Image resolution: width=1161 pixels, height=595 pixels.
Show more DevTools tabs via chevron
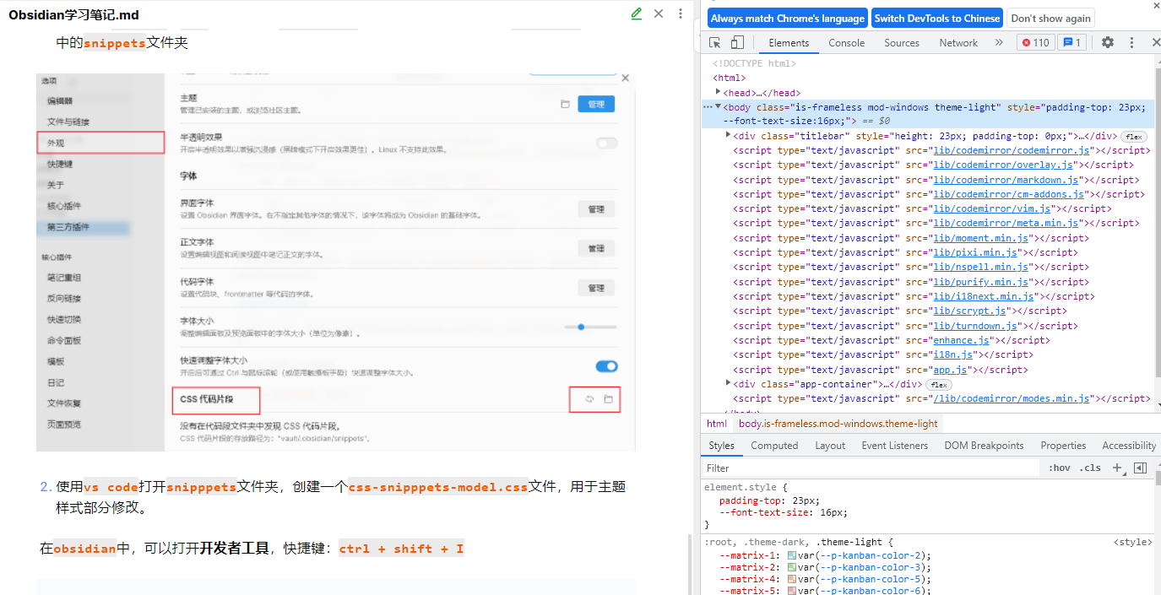[999, 43]
